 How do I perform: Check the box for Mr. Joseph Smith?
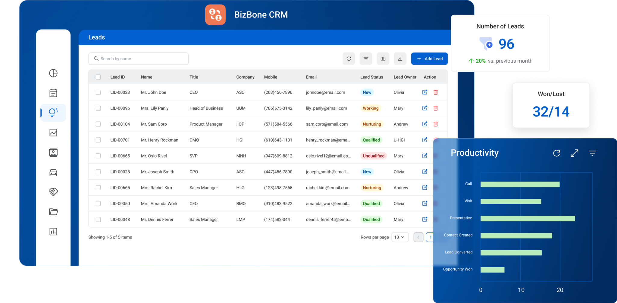click(x=98, y=172)
